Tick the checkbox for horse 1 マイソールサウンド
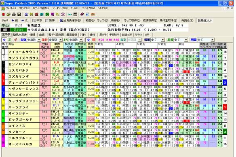 coord(3,52)
